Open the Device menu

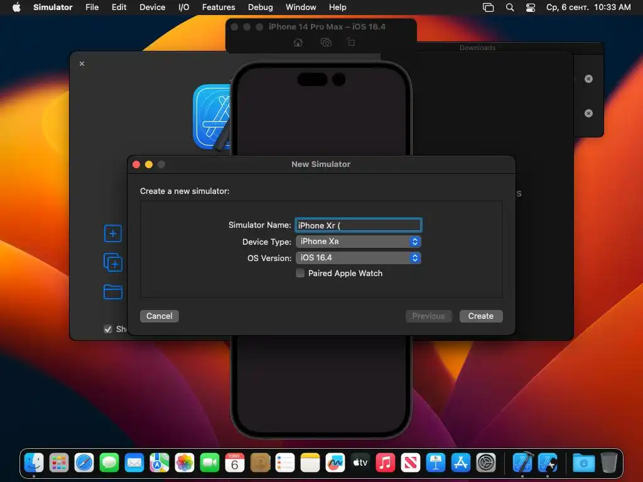tap(152, 8)
